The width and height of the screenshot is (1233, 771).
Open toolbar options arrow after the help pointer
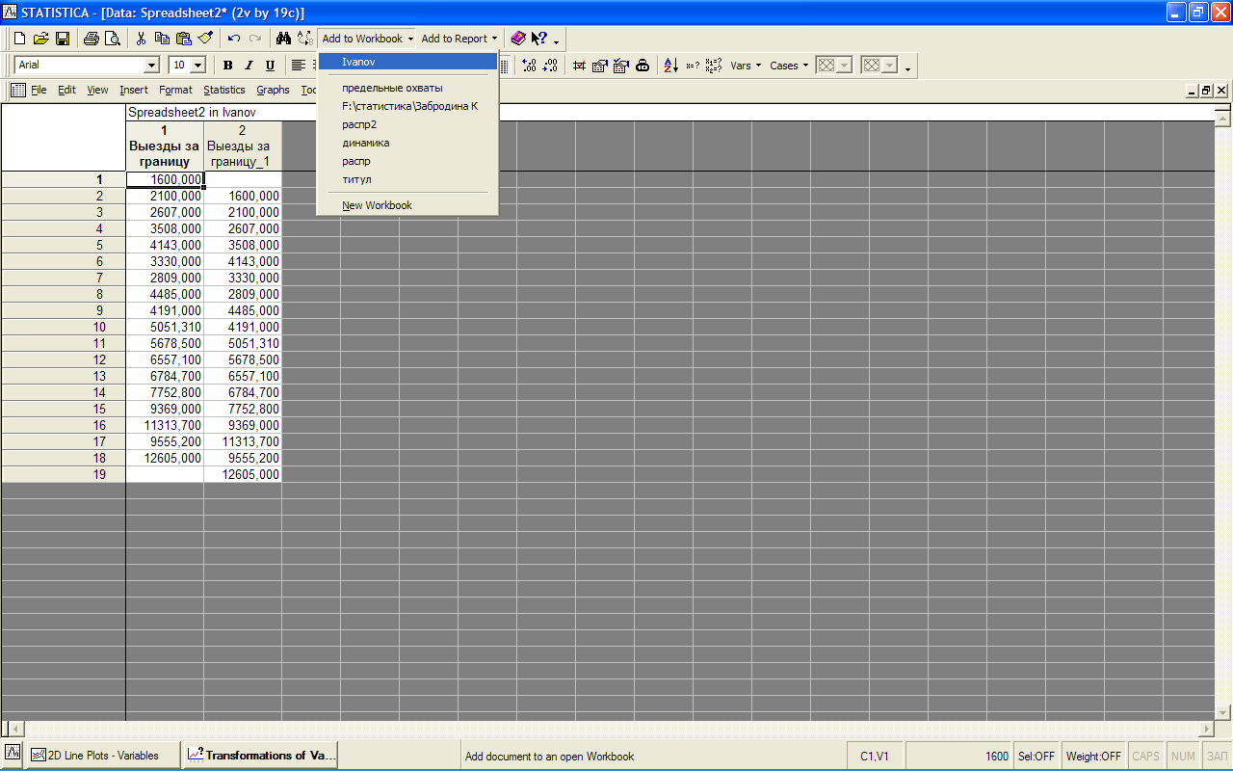[557, 40]
